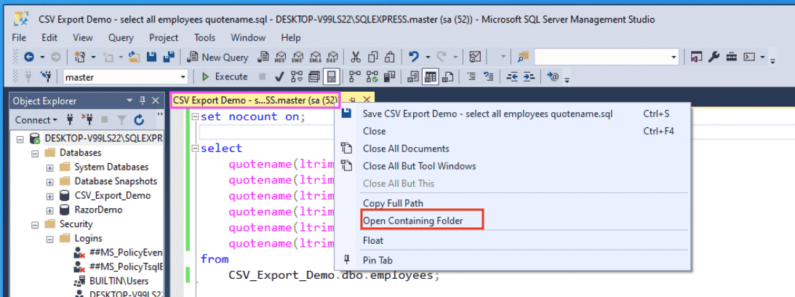Click the Navigate Backward arrow icon
795x297 pixels.
coord(29,57)
